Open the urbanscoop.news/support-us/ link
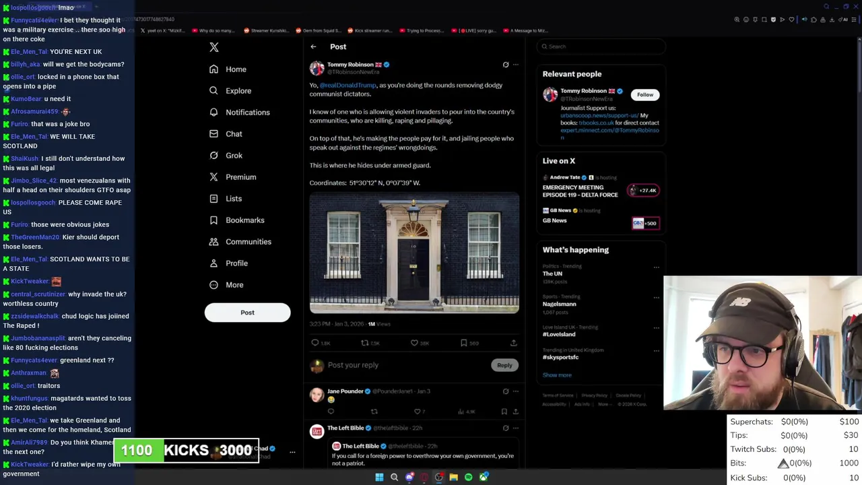 pyautogui.click(x=599, y=116)
